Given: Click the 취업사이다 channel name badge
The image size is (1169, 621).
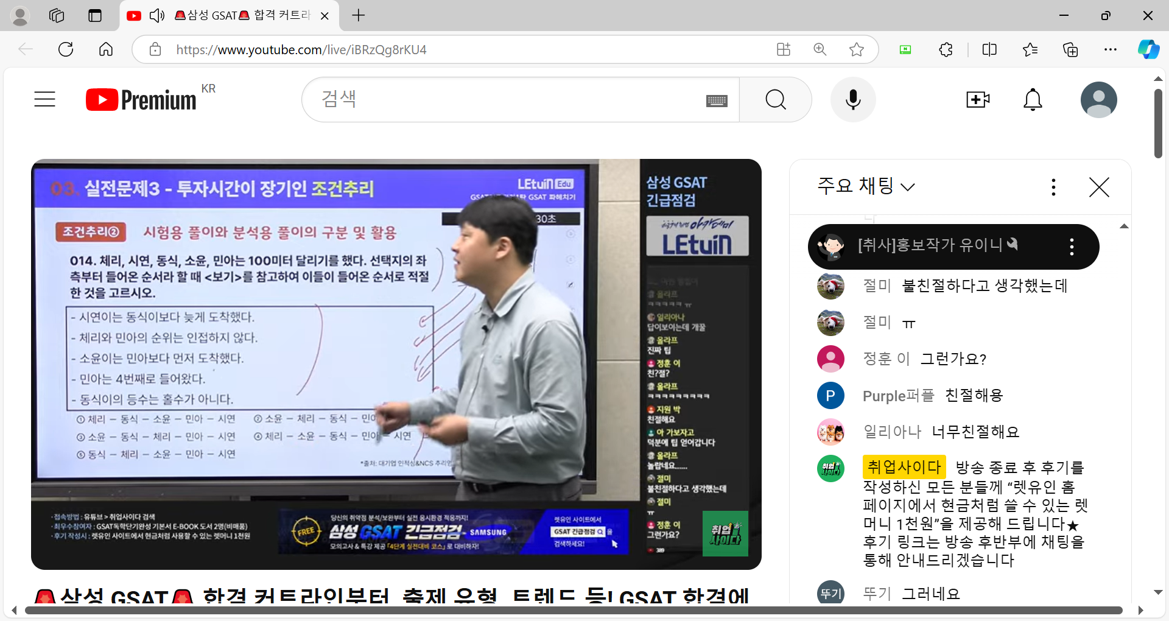Looking at the screenshot, I should tap(904, 467).
